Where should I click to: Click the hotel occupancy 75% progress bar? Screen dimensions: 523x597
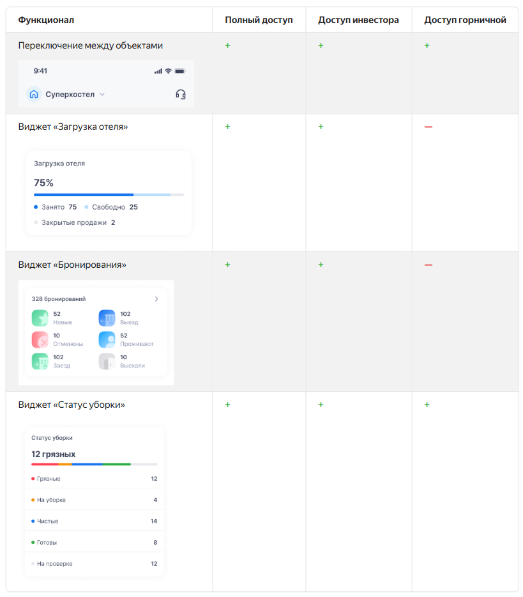click(109, 194)
